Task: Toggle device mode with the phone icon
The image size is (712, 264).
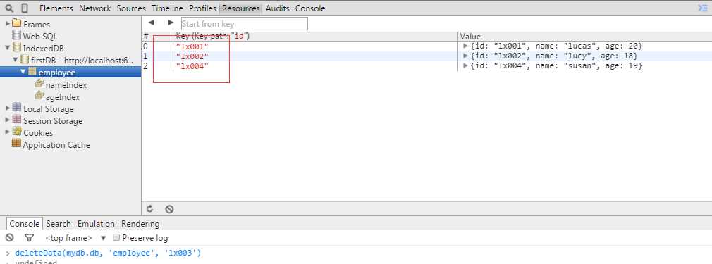Action: (25, 8)
